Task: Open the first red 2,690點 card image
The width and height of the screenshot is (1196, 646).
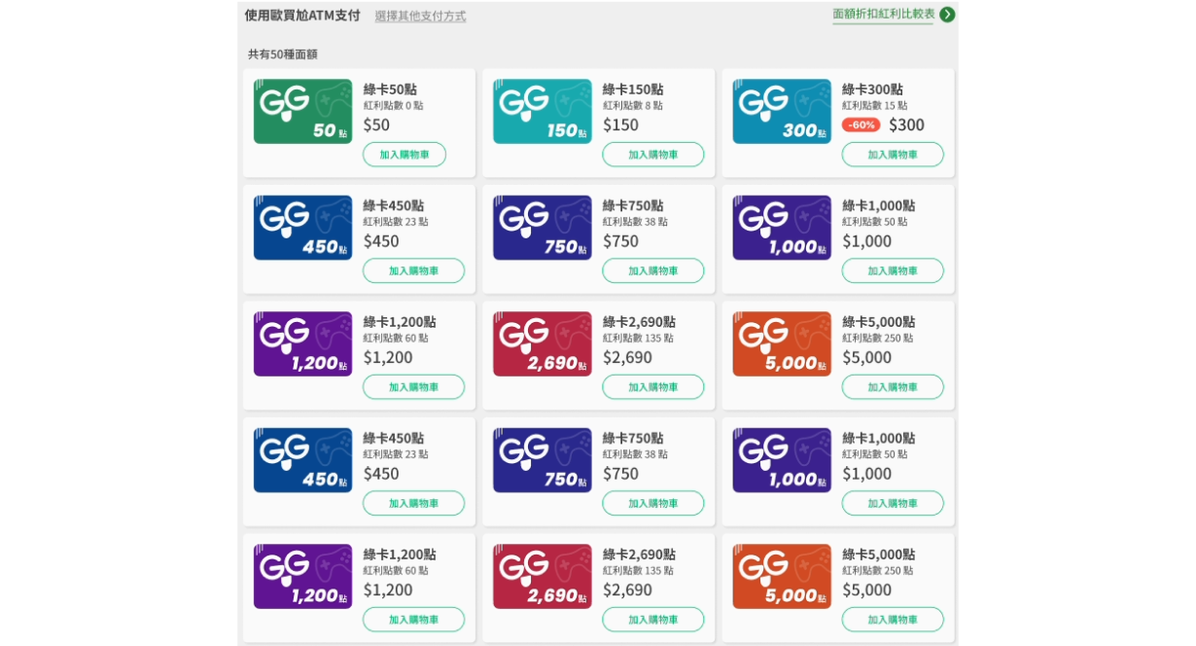Action: (542, 344)
